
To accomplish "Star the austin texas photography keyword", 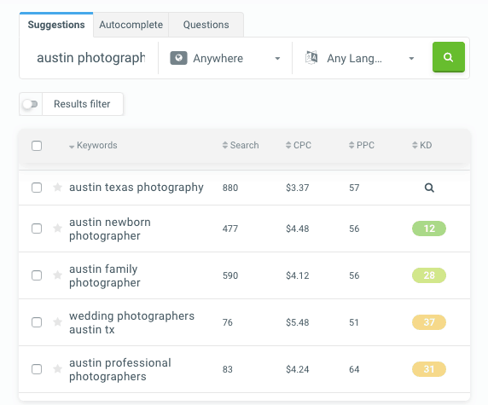I will tap(57, 188).
